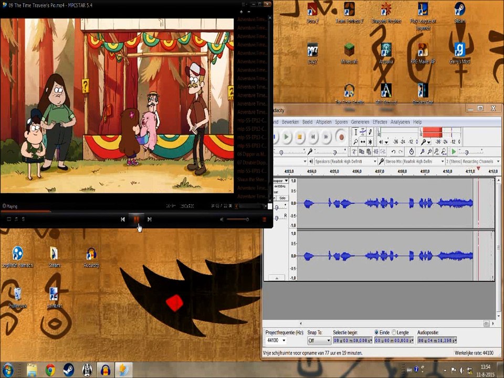Open the Speakers output device dropdown
This screenshot has height=378, width=504.
point(345,161)
